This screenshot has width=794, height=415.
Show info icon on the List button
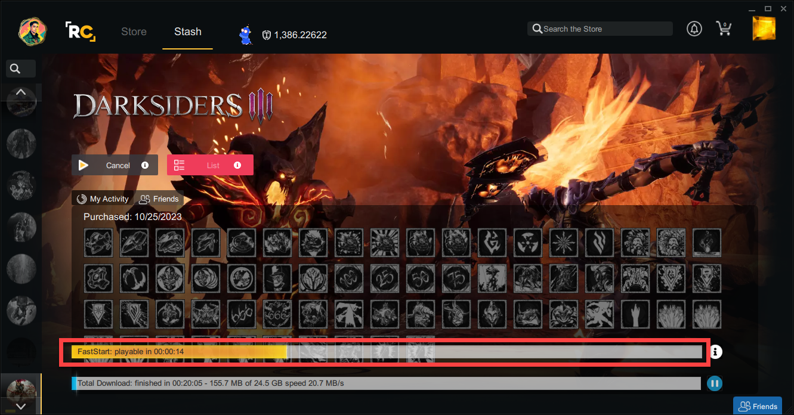coord(237,165)
